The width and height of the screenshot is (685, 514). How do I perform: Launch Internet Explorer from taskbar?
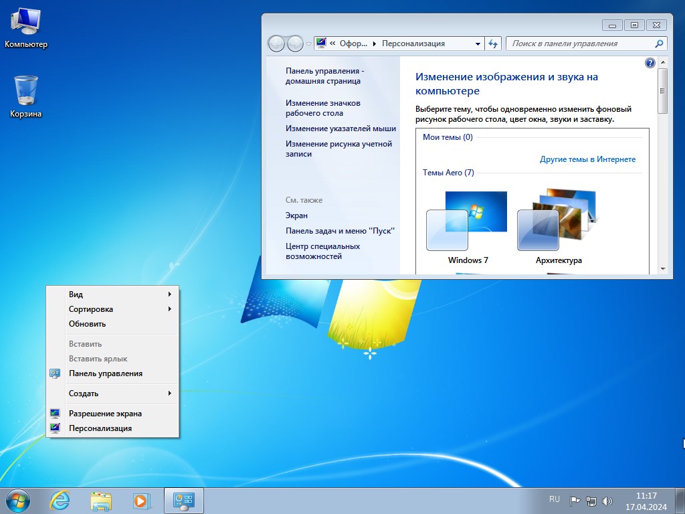pos(60,501)
